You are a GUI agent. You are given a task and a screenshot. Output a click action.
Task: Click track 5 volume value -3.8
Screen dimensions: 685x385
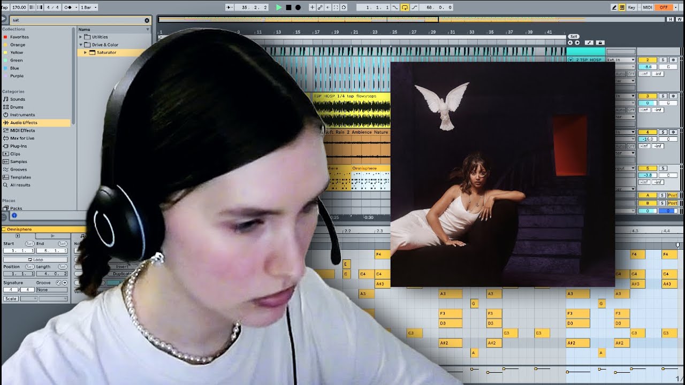coord(648,175)
